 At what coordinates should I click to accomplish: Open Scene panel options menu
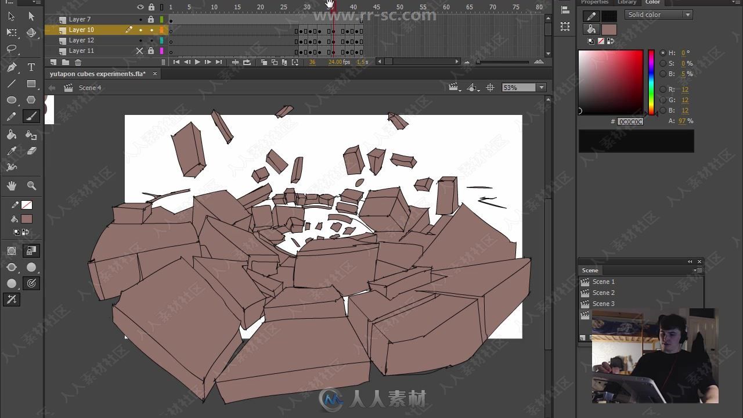(x=698, y=271)
